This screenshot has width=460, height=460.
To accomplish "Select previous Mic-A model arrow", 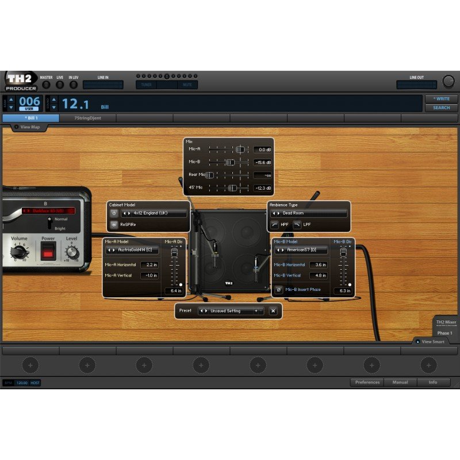I will pyautogui.click(x=109, y=250).
